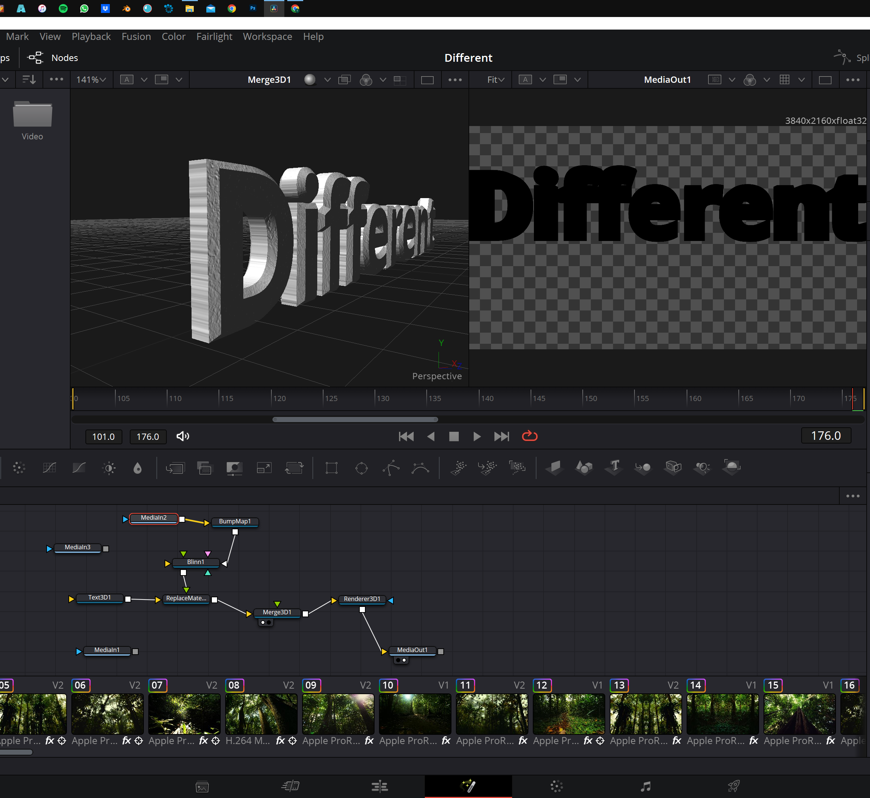Screen dimensions: 870x798
Task: Stop playback with the stop button
Action: (454, 437)
